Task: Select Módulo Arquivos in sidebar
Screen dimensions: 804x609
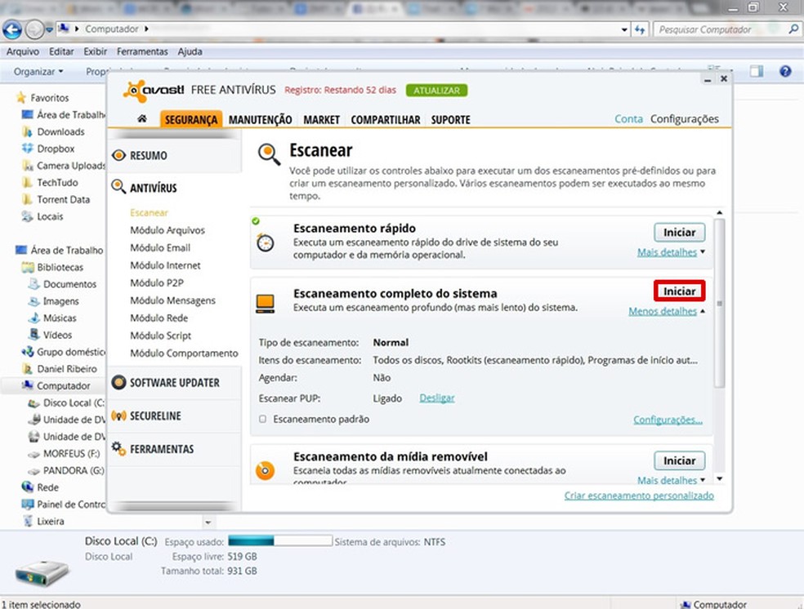Action: [x=167, y=230]
